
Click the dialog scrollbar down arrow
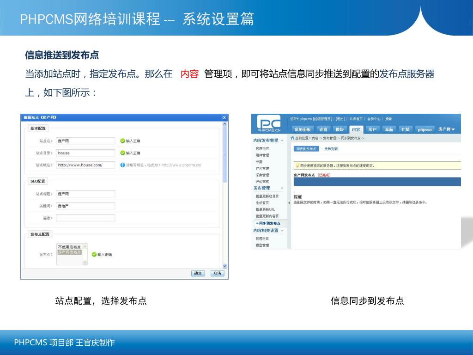[x=224, y=266]
